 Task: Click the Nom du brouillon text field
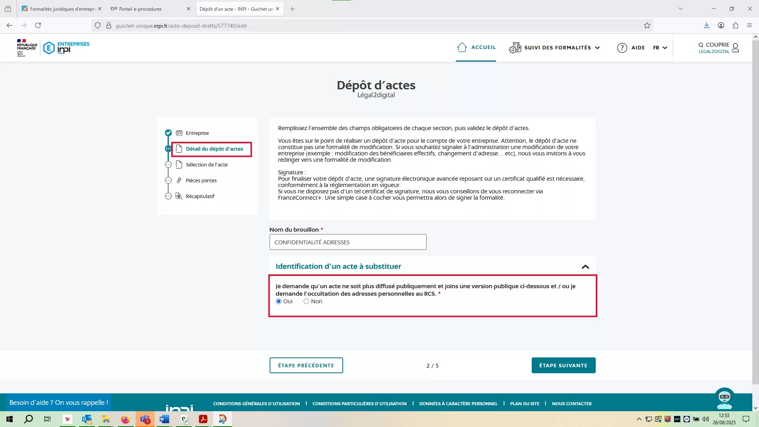[x=347, y=242]
